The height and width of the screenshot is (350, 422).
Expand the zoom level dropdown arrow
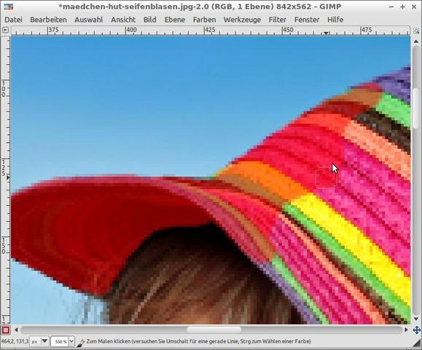[x=71, y=341]
